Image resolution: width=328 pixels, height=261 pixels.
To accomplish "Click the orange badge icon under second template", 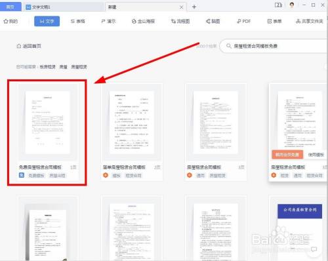I will [106, 175].
